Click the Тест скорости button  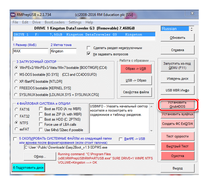coord(177,136)
